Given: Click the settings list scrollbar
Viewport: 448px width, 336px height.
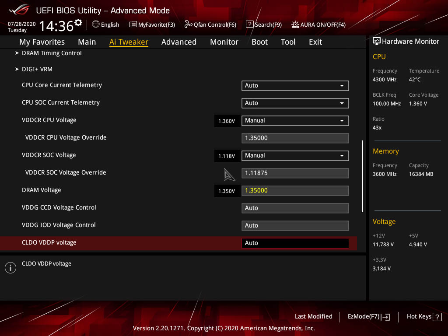Looking at the screenshot, I should (x=362, y=176).
